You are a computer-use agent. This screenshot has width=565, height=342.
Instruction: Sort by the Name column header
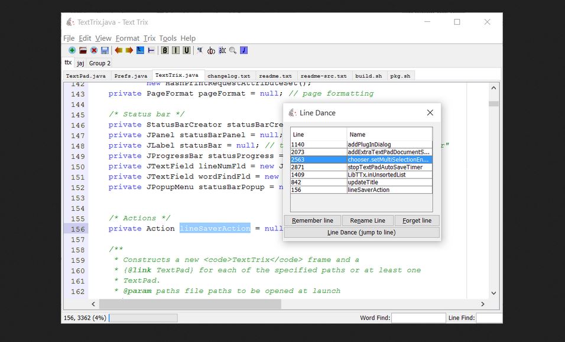389,134
